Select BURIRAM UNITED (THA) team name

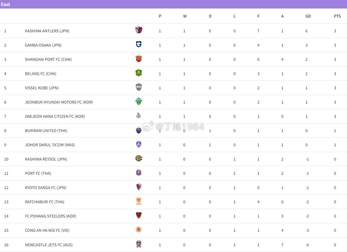click(x=46, y=131)
